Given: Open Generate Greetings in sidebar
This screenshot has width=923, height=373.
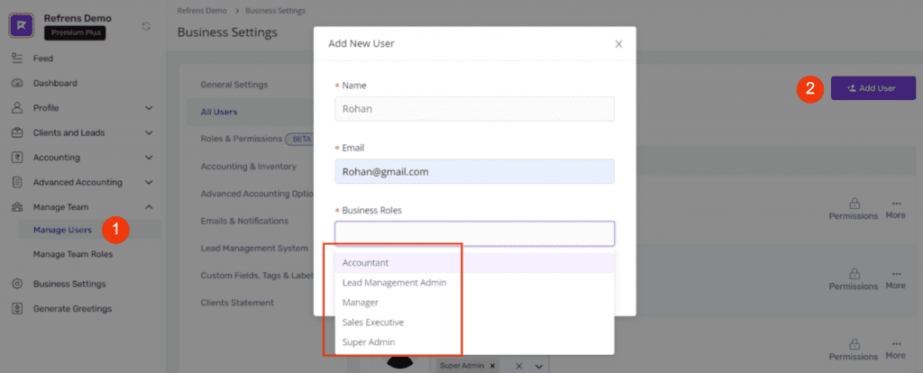Looking at the screenshot, I should point(72,308).
